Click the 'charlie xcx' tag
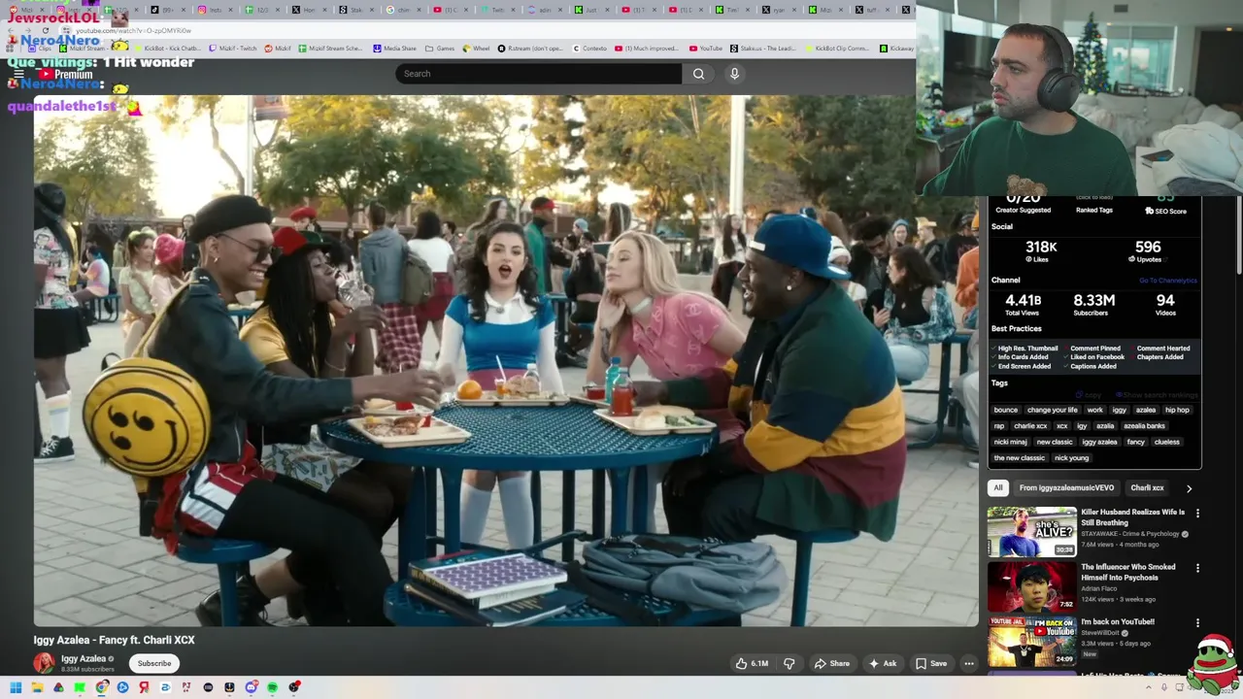The width and height of the screenshot is (1243, 699). 1029,426
